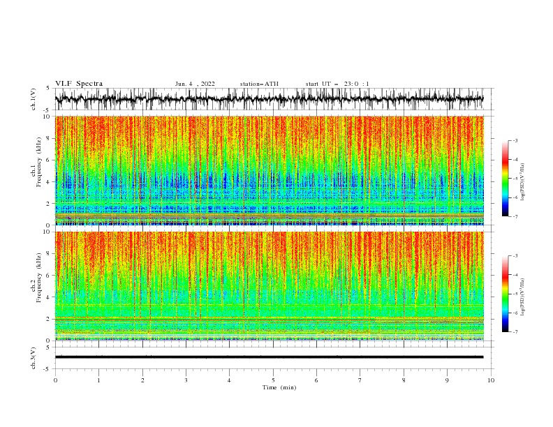Click the ch.2 spectrogram color bar

[x=505, y=294]
